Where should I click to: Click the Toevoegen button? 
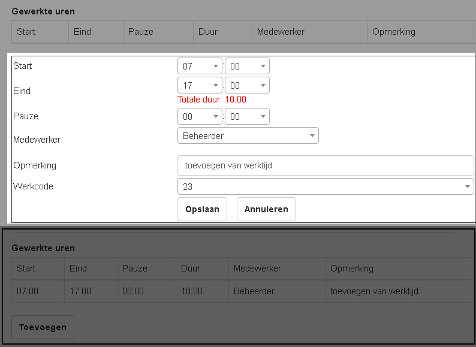(43, 327)
